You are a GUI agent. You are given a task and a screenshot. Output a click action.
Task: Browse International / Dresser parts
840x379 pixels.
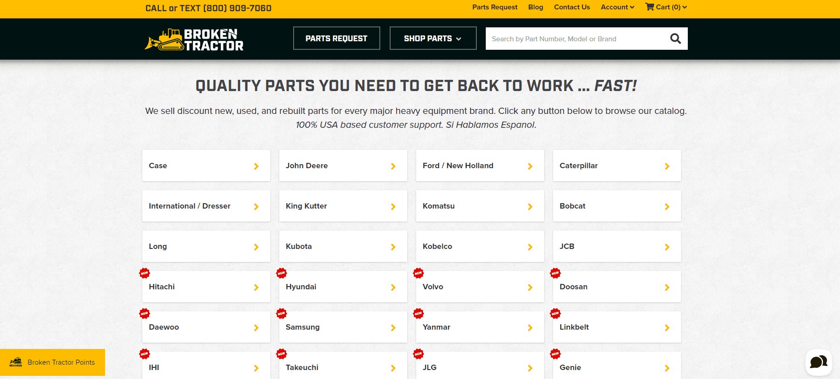[x=206, y=206]
